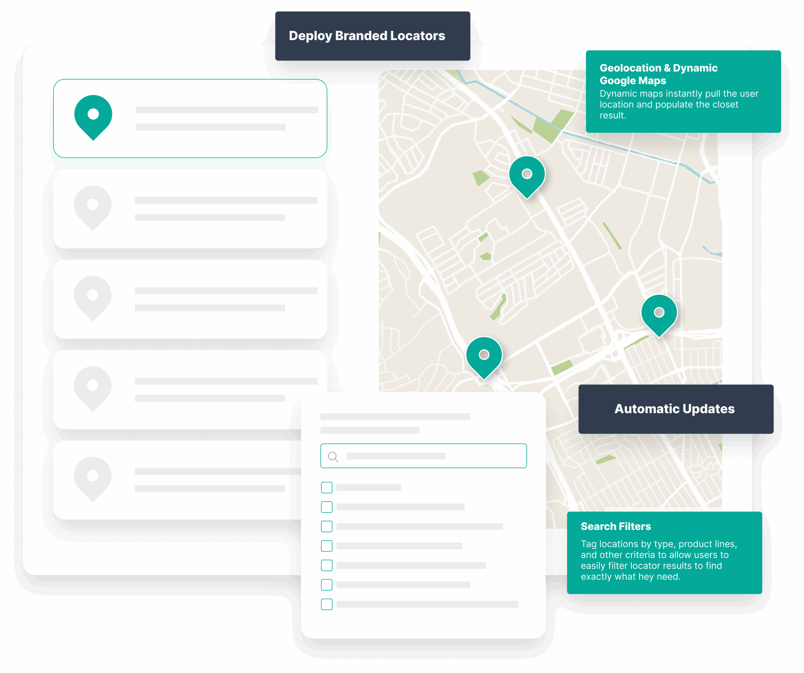This screenshot has width=804, height=673.
Task: Click the Search Filters info card
Action: (x=664, y=552)
